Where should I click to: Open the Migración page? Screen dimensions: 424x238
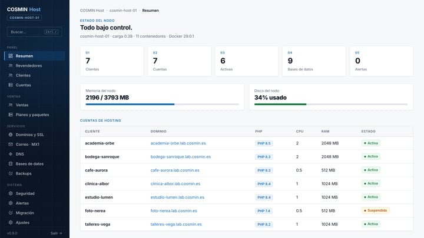click(35, 213)
